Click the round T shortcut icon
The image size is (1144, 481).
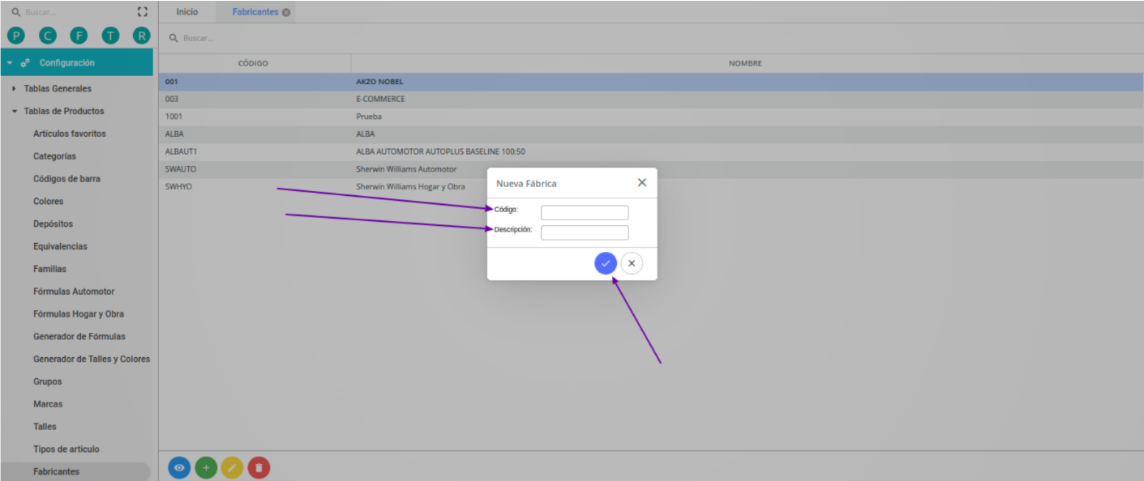pyautogui.click(x=110, y=36)
